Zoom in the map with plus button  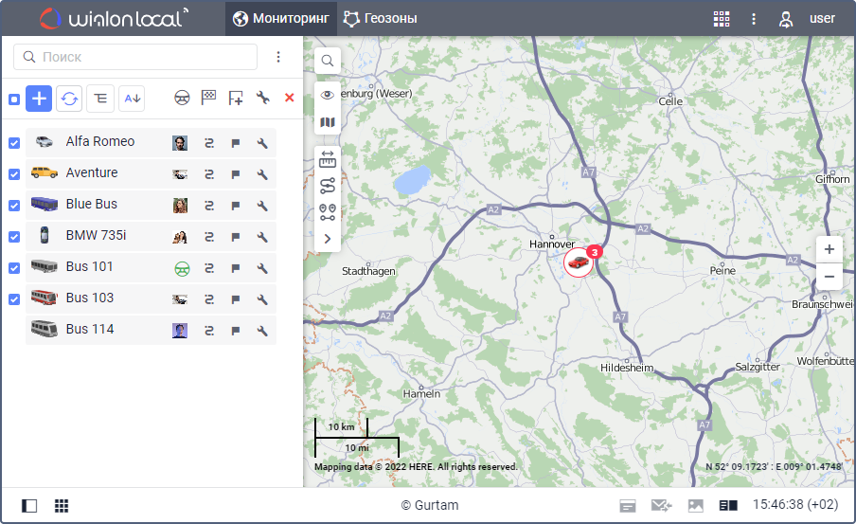coord(829,249)
